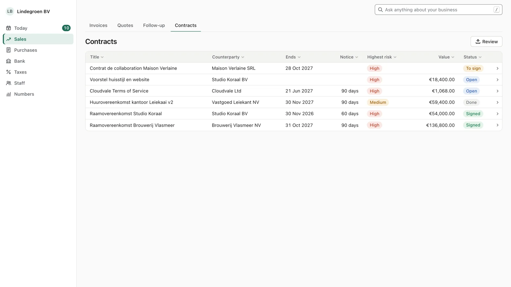Click the Sales trend arrow icon
Screen dimensions: 511x287
(9, 39)
